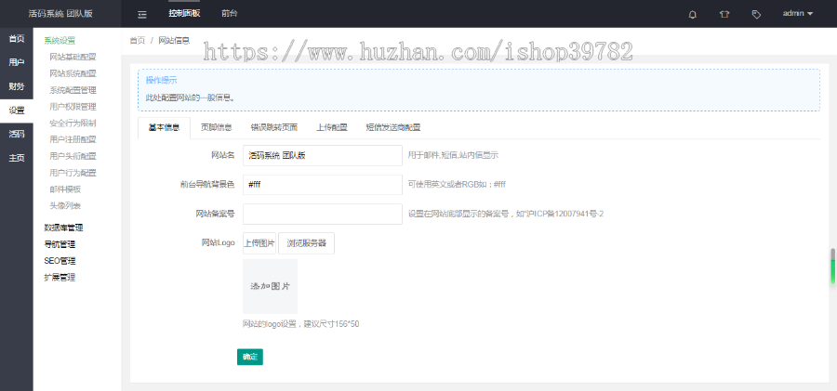837x391 pixels.
Task: Click the 上传图片 button
Action: [x=259, y=243]
